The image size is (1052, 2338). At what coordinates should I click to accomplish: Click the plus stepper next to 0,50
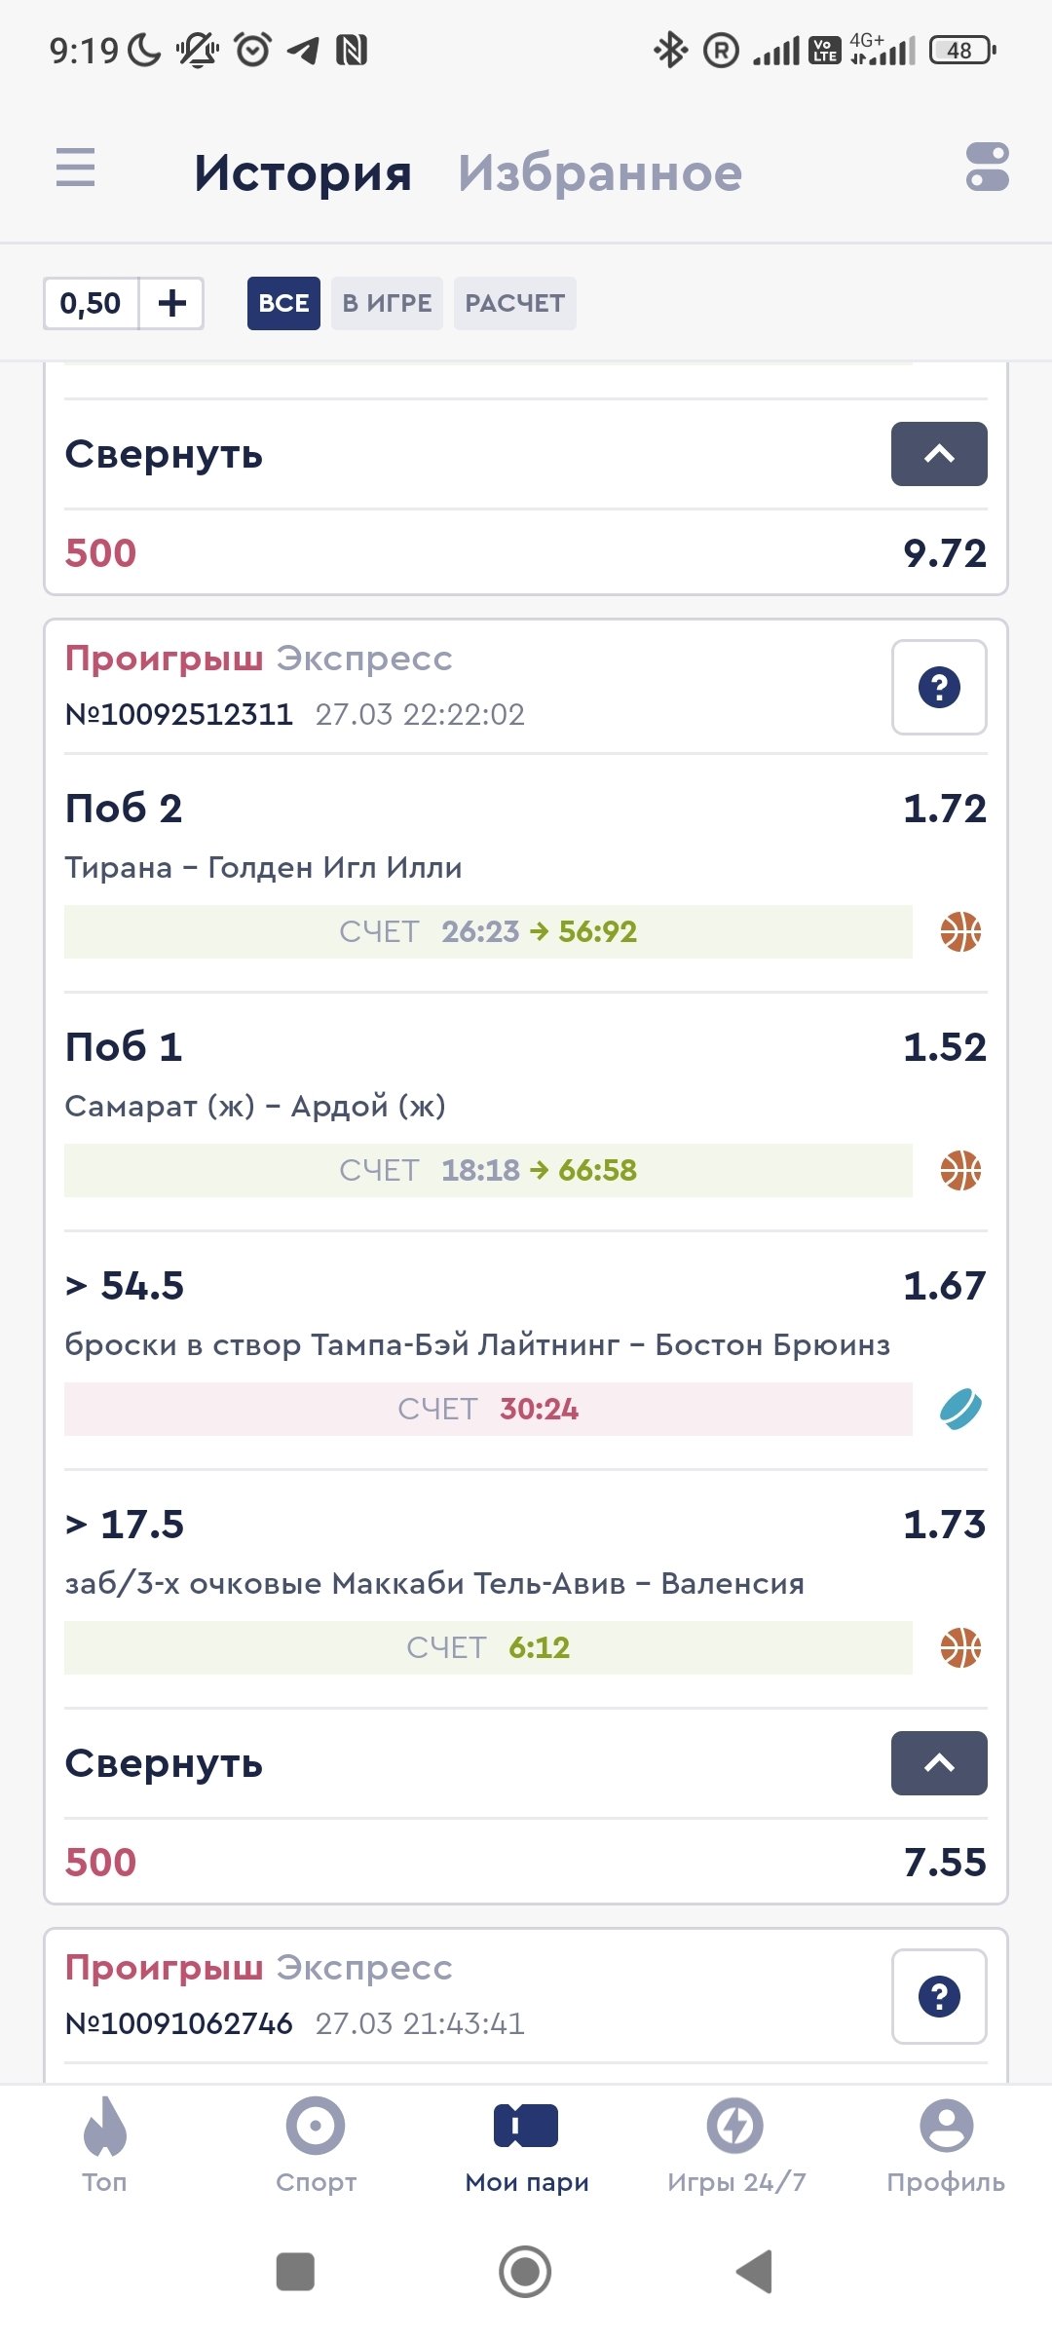pos(171,303)
